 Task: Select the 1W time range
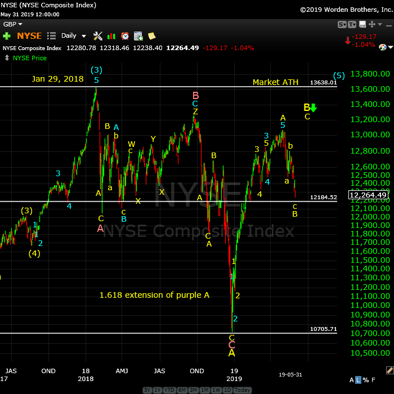pos(216,390)
